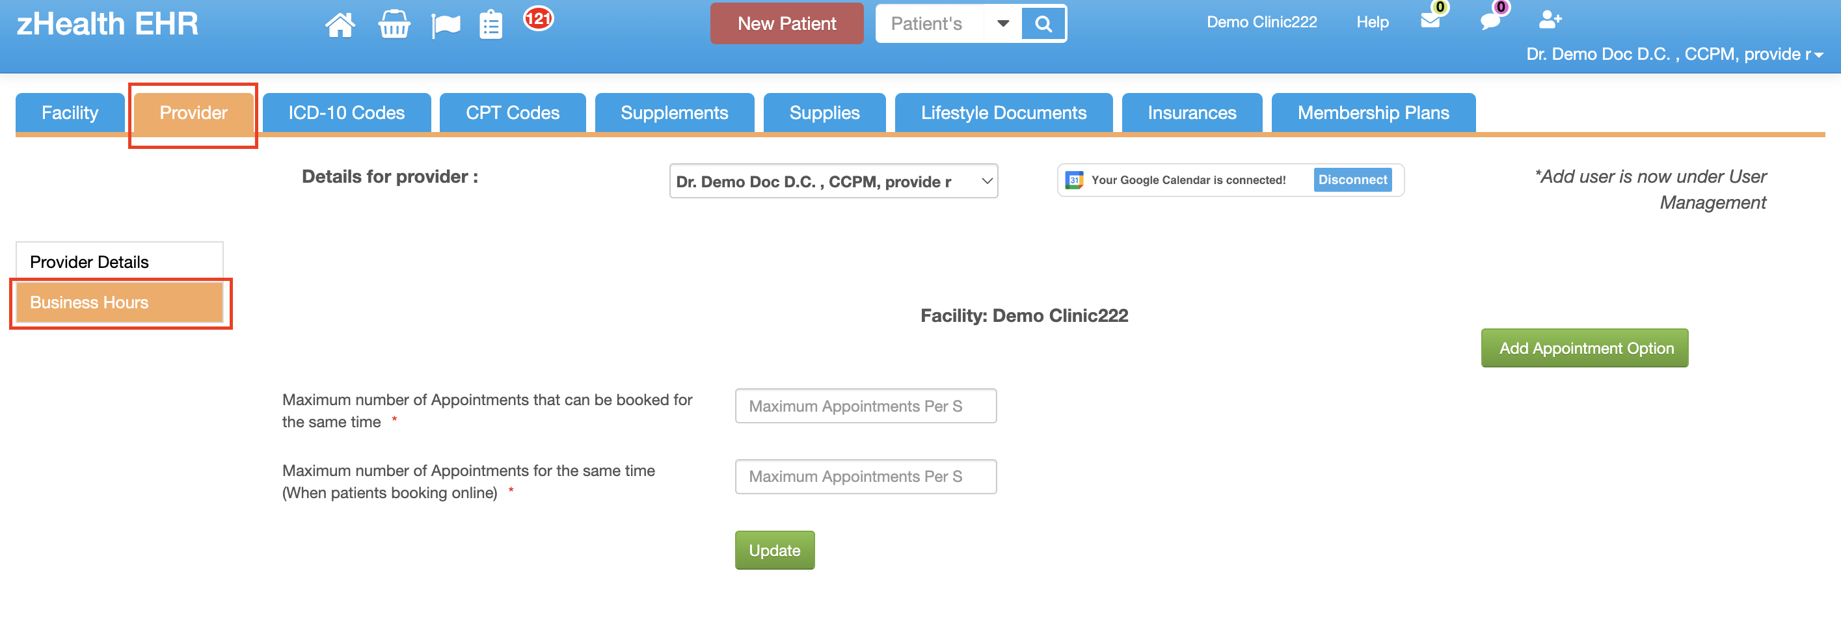Click the Home icon in header
Image resolution: width=1841 pixels, height=623 pixels.
tap(340, 24)
